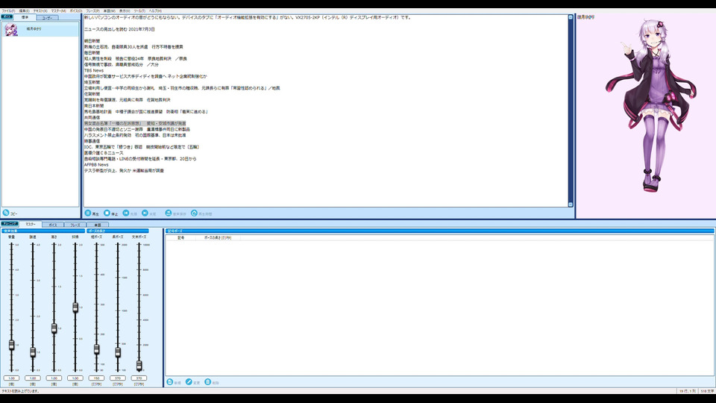
Task: Click the 'ハラスメント禁止条約発効' headline line
Action: (135, 135)
